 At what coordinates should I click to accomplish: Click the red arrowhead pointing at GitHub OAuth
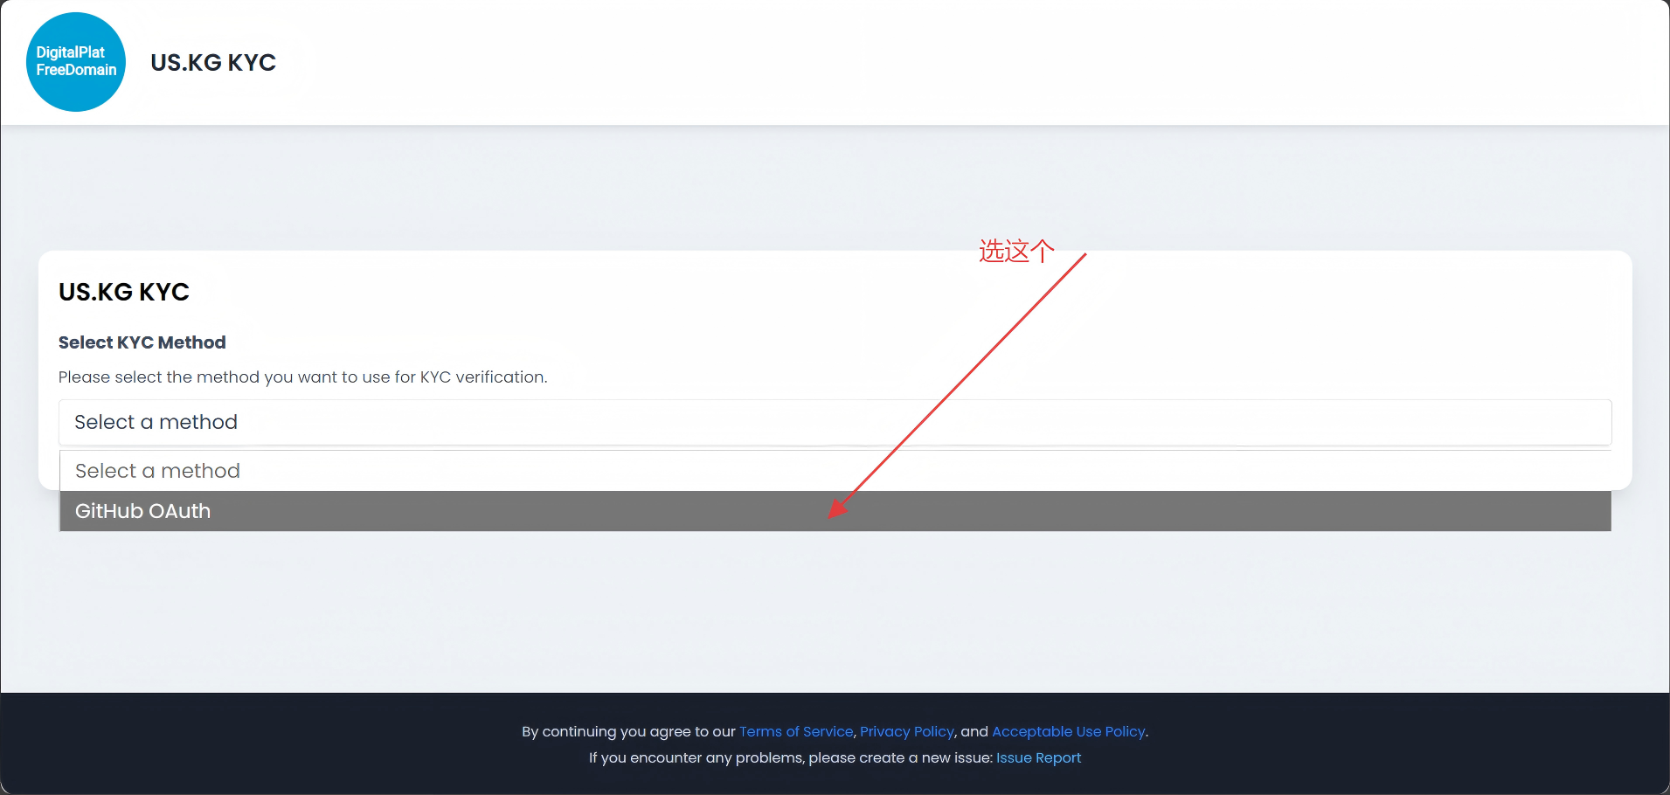(x=836, y=509)
